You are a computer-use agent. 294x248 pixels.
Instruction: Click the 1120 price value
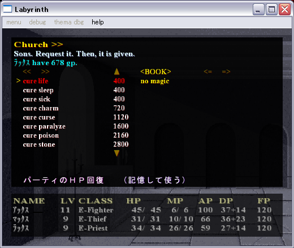pos(121,117)
